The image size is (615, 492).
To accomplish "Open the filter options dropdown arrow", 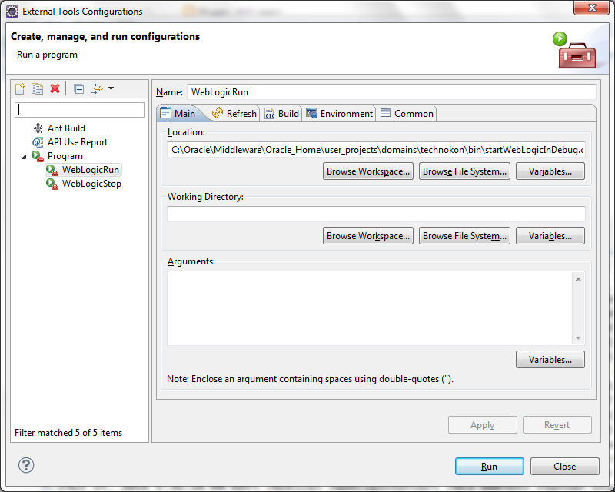I will pos(110,89).
